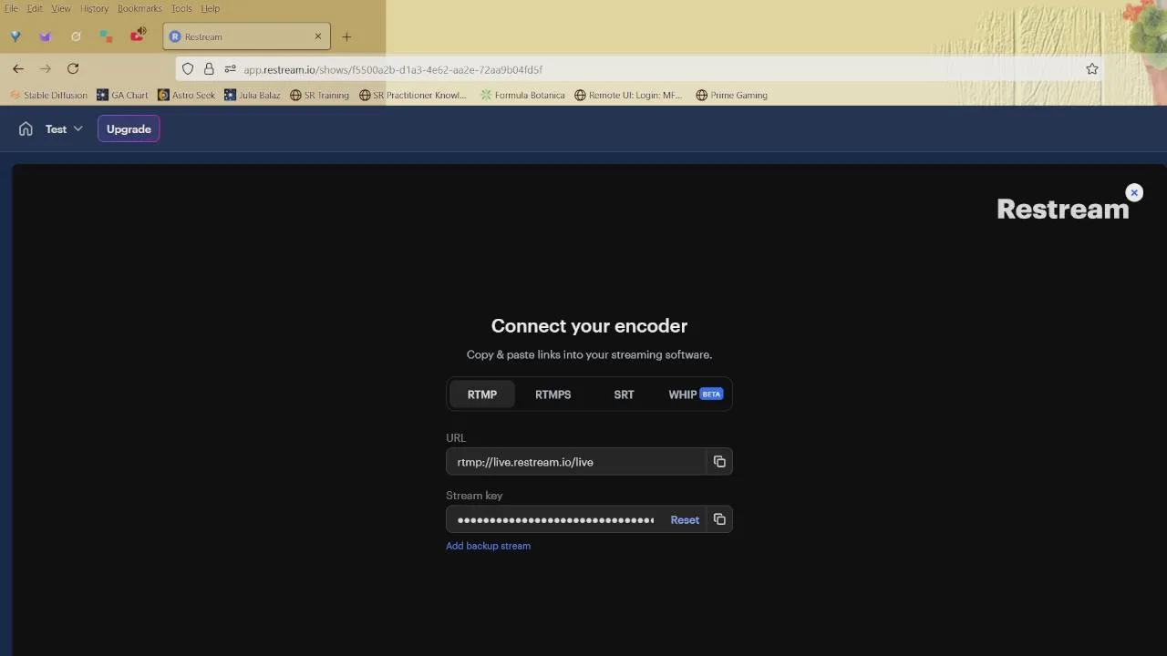
Task: Open the Bookmarks menu
Action: [x=139, y=8]
